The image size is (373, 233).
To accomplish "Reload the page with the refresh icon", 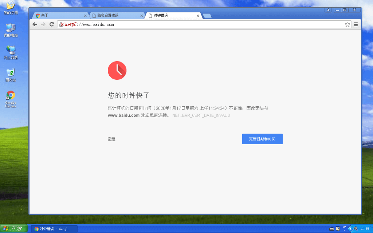I will [52, 24].
